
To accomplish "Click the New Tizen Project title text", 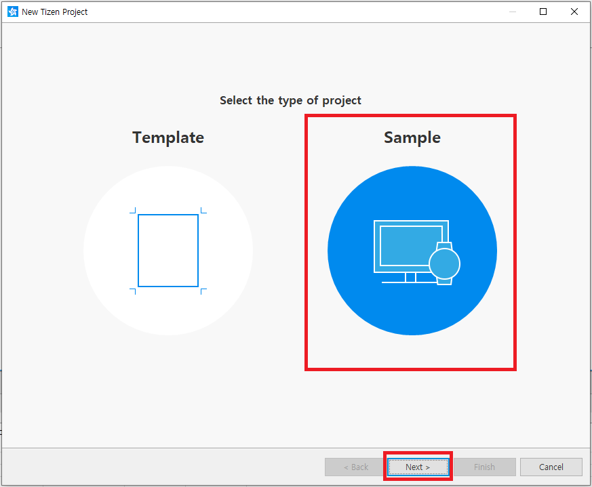I will coord(54,12).
